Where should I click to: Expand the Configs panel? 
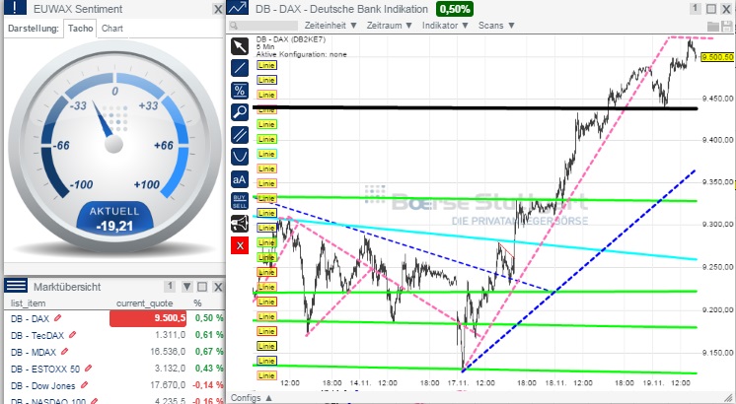tap(252, 398)
